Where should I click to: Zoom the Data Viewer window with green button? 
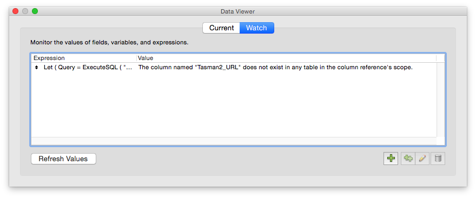coord(35,11)
